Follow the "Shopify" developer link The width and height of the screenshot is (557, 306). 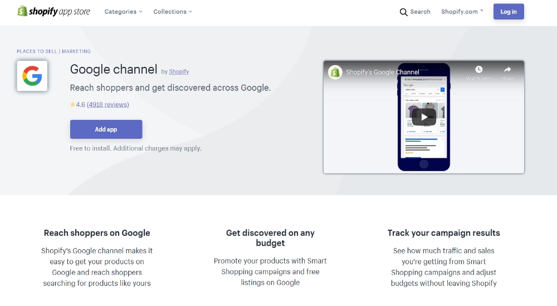click(x=179, y=72)
